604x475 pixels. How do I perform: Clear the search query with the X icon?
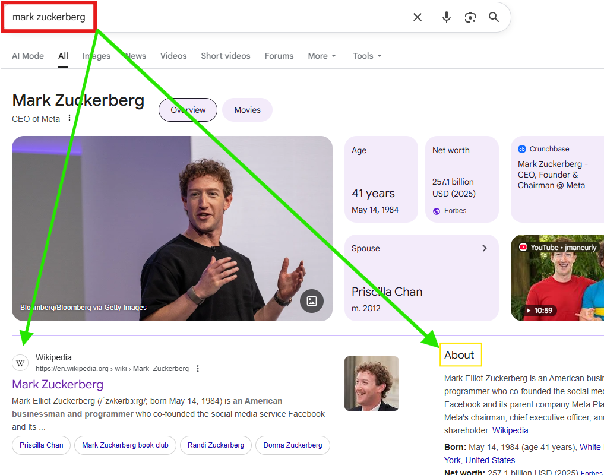coord(418,17)
